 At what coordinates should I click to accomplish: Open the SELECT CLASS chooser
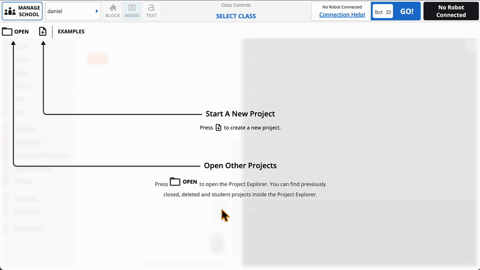(x=236, y=16)
